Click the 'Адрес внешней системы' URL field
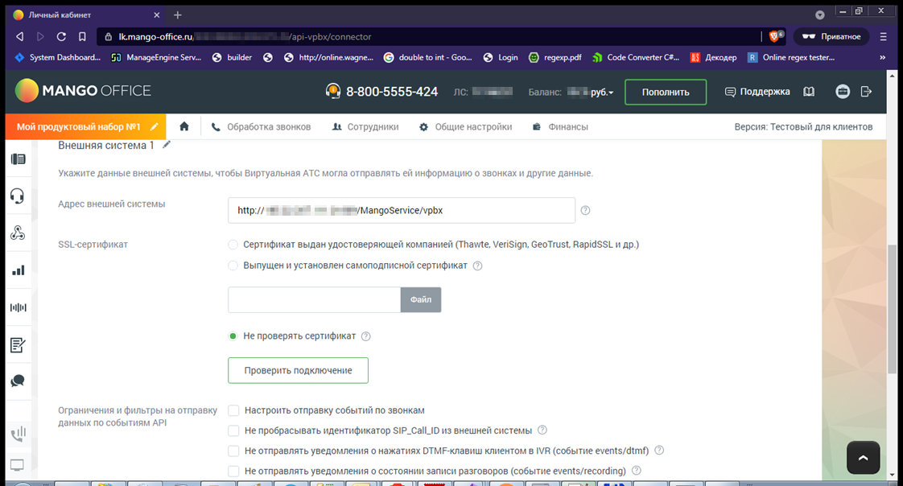903x486 pixels. click(x=401, y=211)
